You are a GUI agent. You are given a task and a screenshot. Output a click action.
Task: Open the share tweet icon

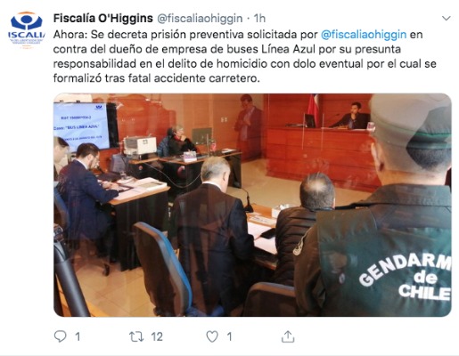coord(288,336)
